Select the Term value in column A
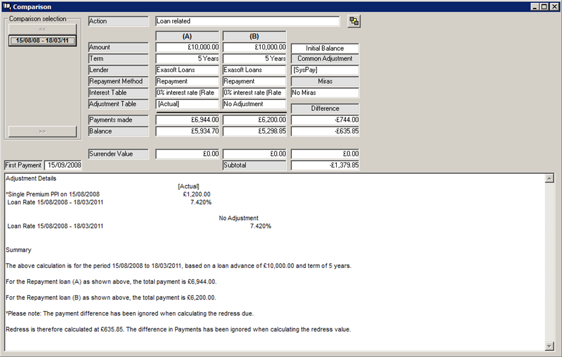 click(187, 59)
